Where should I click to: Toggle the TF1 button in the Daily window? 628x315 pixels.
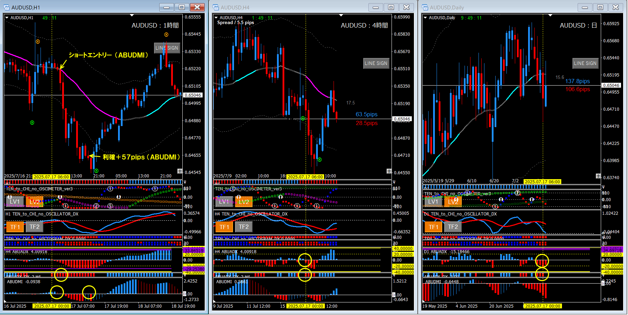coord(433,227)
